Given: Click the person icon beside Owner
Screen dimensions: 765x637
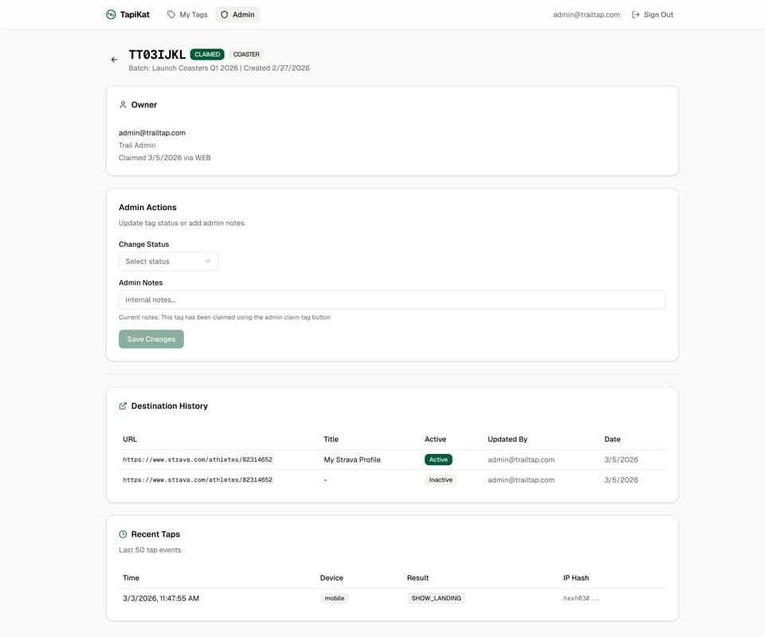Looking at the screenshot, I should pos(123,105).
